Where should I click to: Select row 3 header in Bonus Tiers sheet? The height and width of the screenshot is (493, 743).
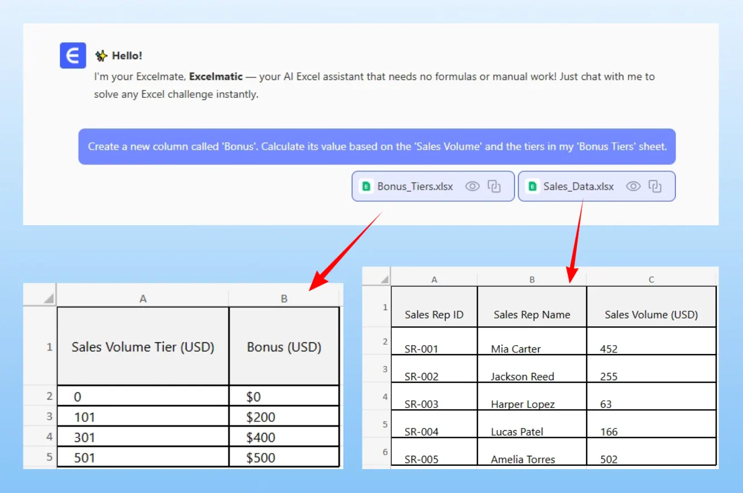click(48, 416)
